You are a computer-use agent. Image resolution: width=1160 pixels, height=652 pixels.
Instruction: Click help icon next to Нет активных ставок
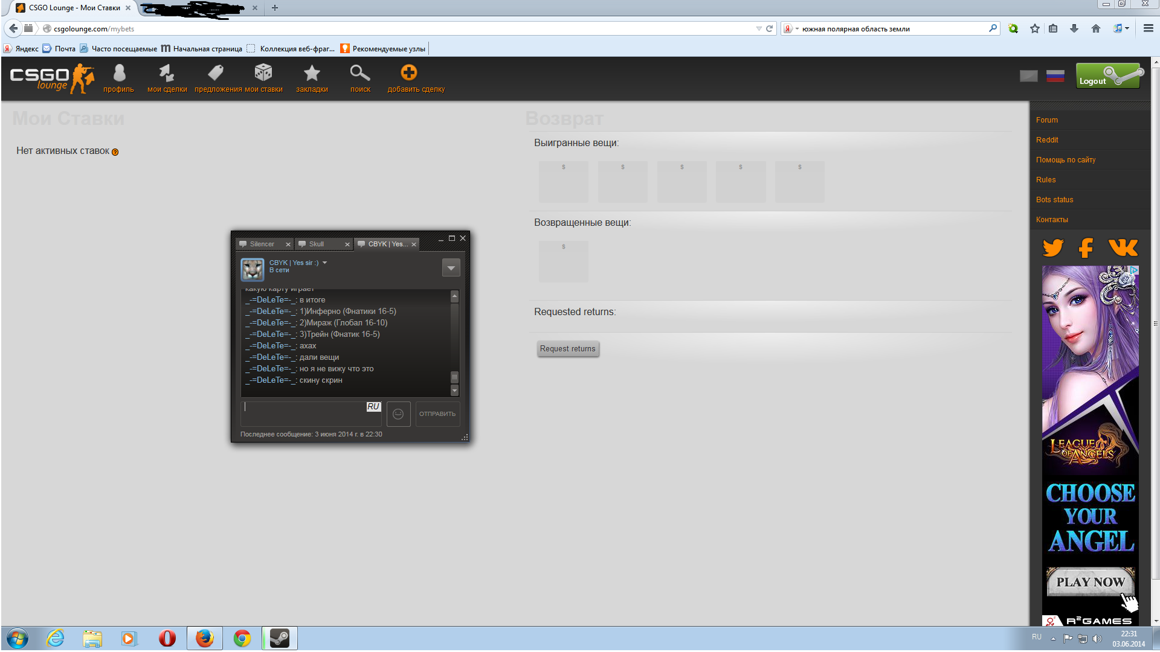115,152
